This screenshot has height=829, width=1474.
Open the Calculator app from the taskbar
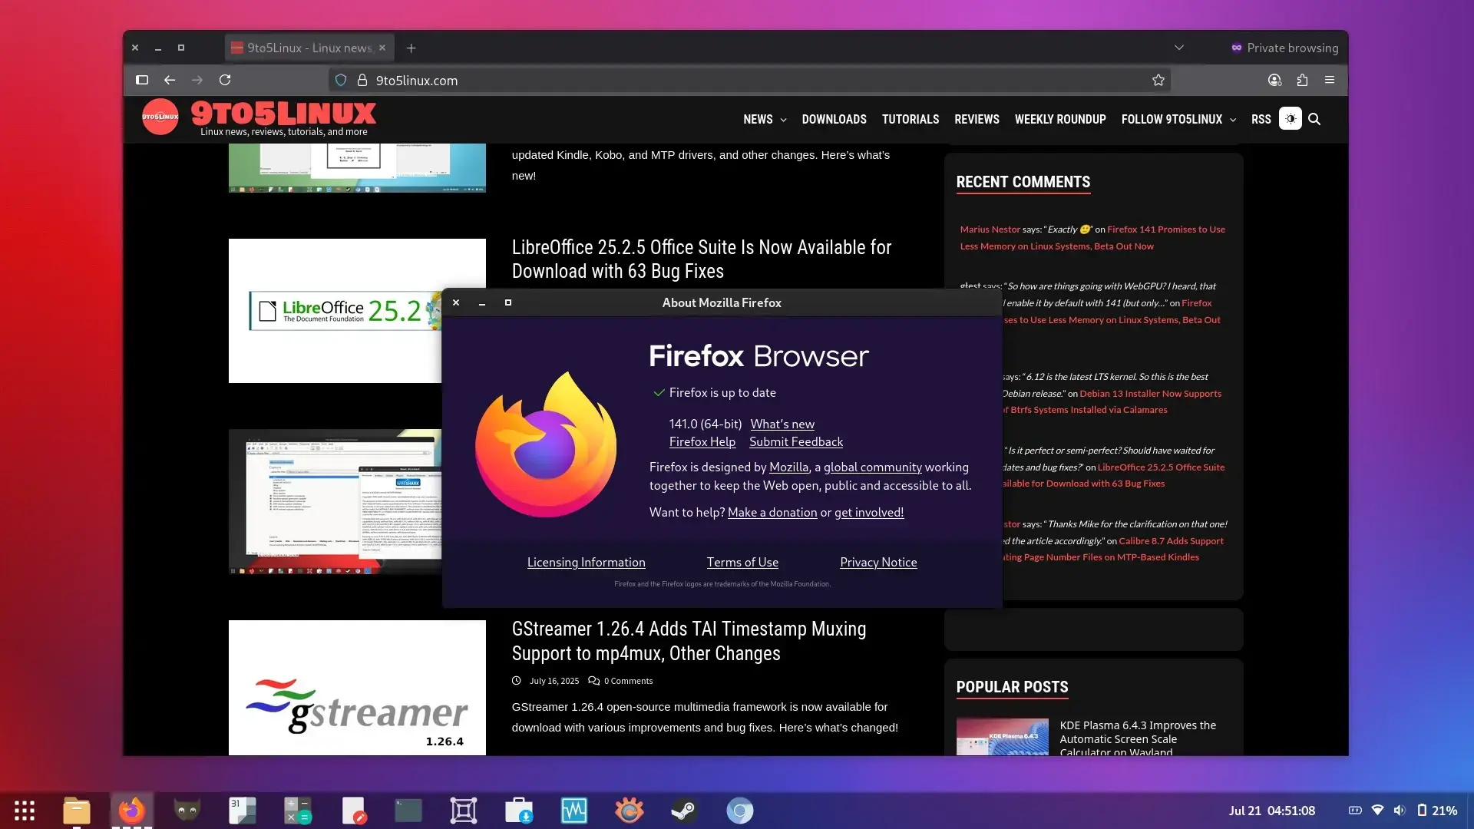pyautogui.click(x=298, y=811)
